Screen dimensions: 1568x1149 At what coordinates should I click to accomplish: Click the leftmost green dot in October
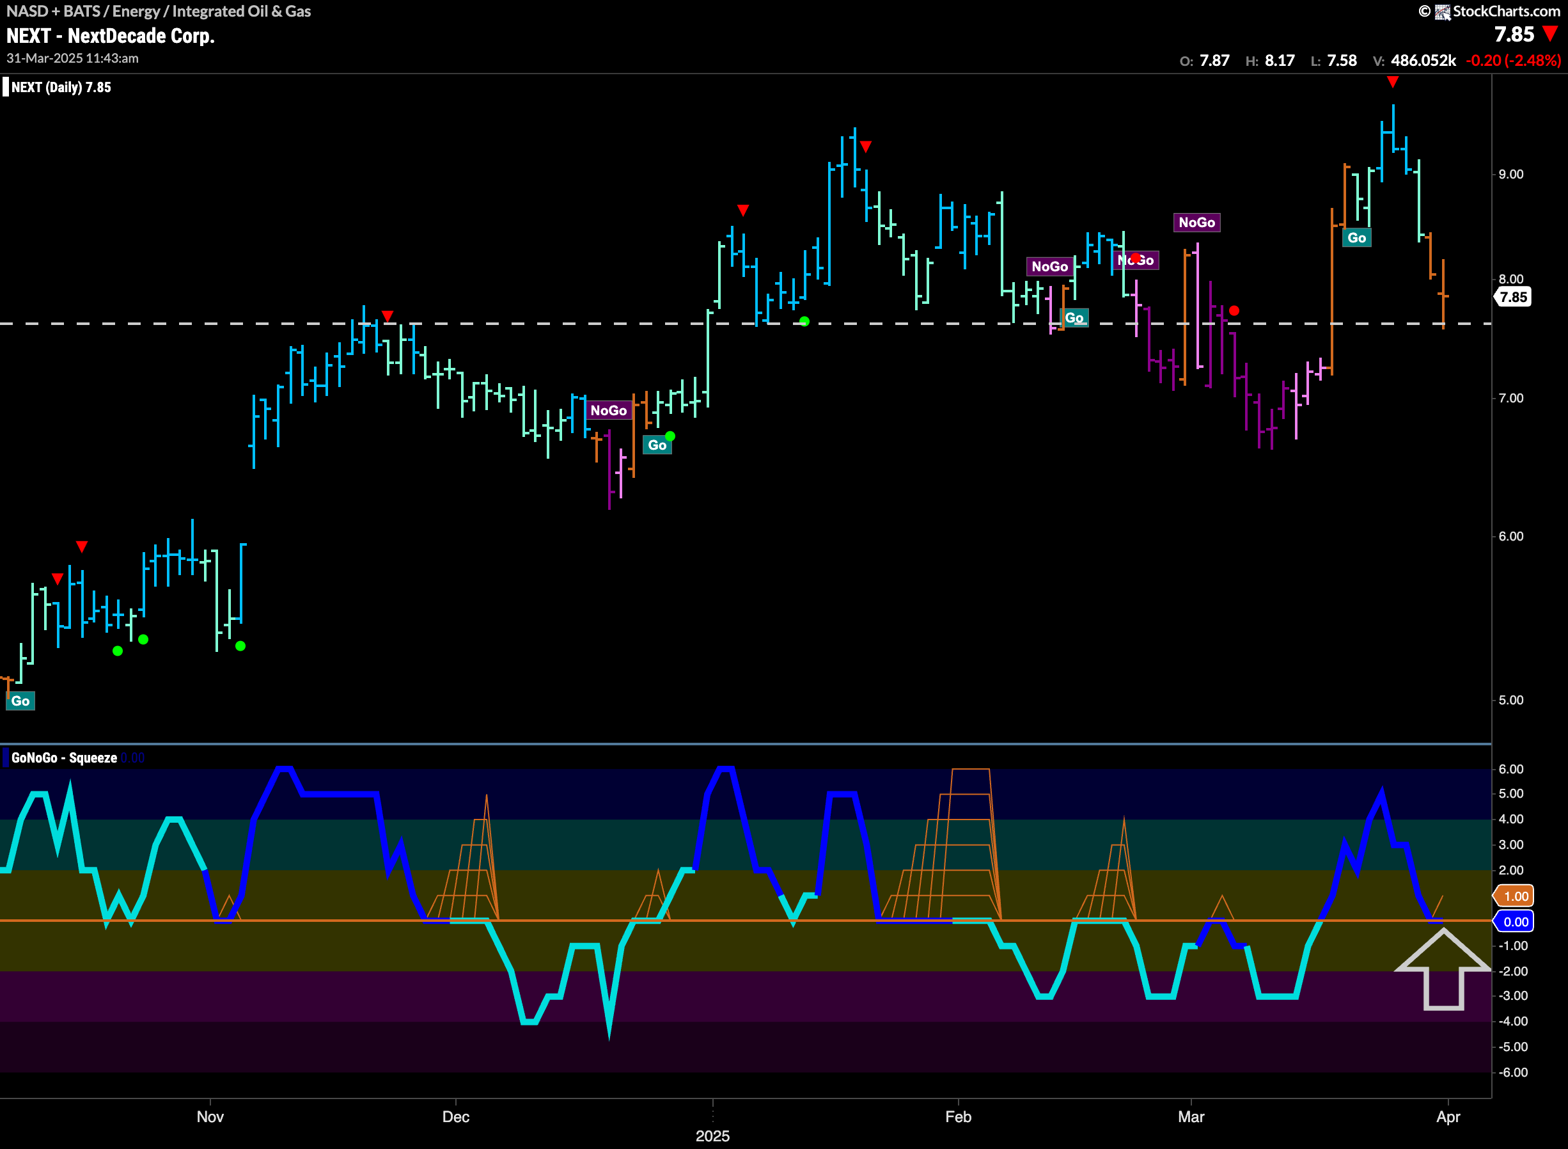click(118, 651)
